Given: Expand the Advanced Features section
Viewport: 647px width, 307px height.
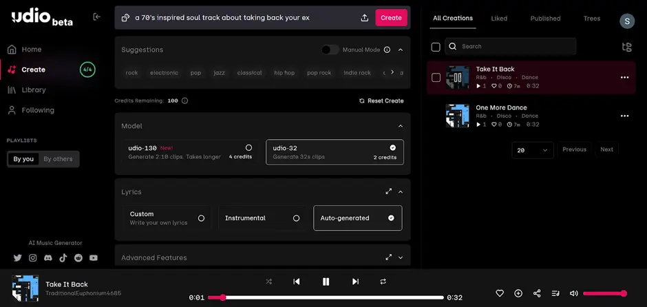Looking at the screenshot, I should 401,257.
